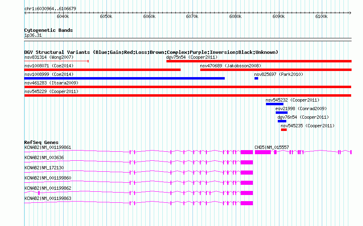
Task: Click nsv470689 (Jakobsson2008) label
Action: point(230,66)
